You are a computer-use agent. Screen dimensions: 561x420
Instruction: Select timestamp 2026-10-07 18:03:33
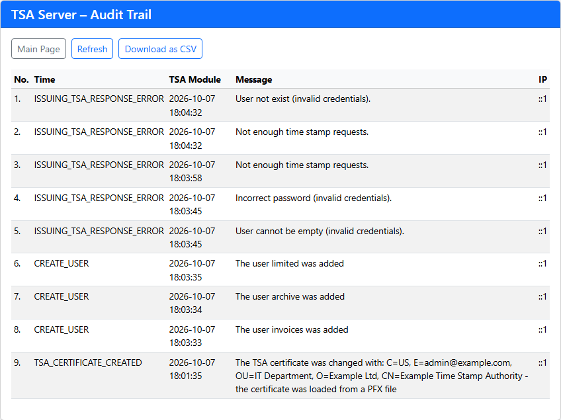(x=192, y=336)
